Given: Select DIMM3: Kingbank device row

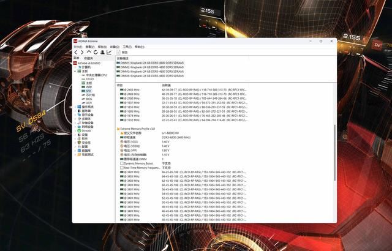Looking at the screenshot, I should (x=150, y=72).
